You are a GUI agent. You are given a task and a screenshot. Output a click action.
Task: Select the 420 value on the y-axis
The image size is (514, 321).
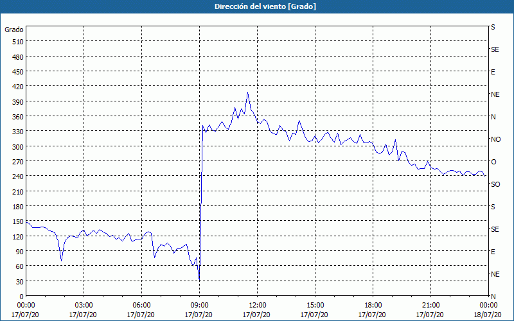coord(18,87)
